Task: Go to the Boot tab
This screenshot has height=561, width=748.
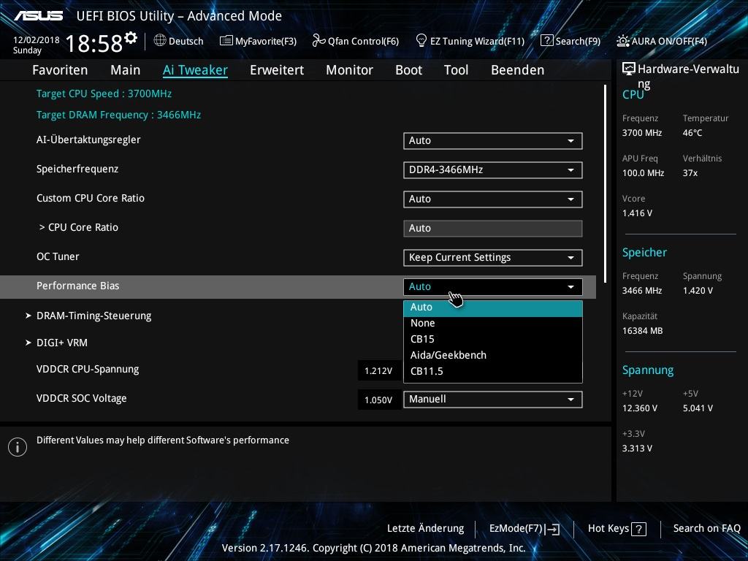Action: click(x=409, y=70)
